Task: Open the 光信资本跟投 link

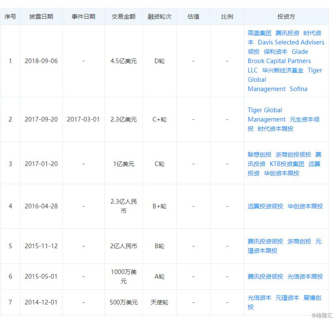Action: (x=305, y=276)
